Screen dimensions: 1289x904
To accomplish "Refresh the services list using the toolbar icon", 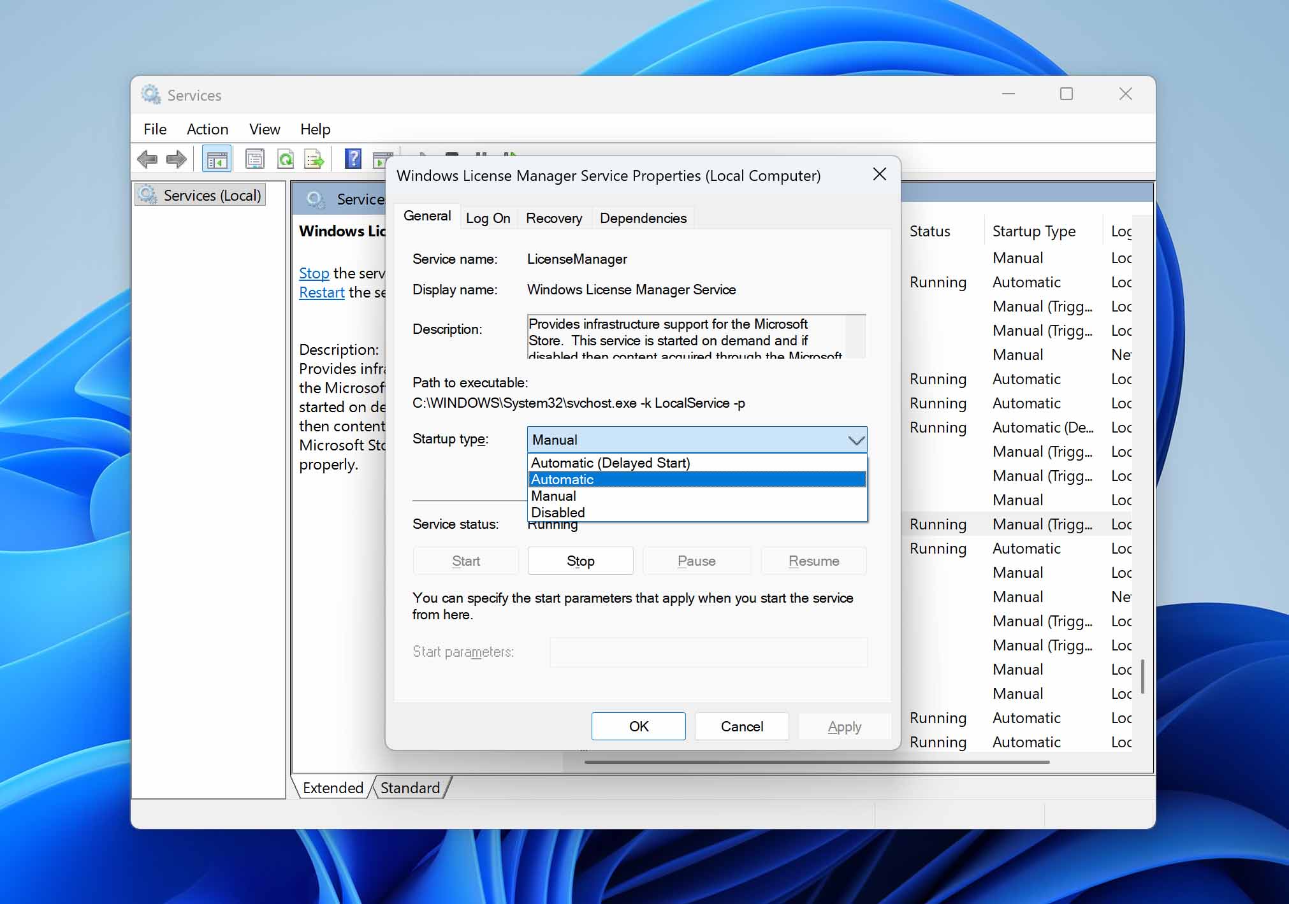I will coord(286,159).
